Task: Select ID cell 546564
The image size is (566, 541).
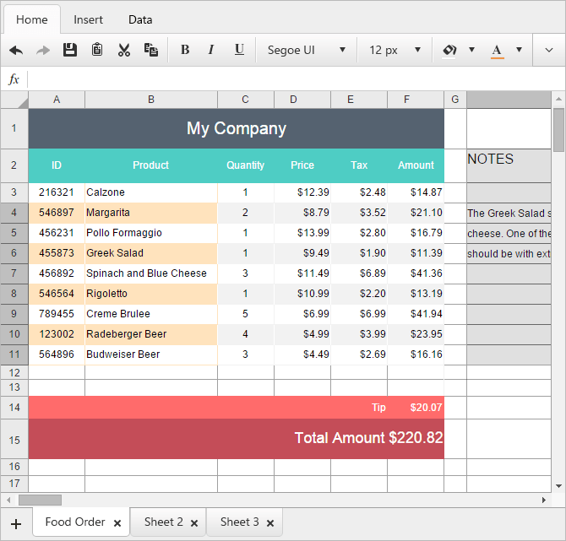Action: pos(57,293)
